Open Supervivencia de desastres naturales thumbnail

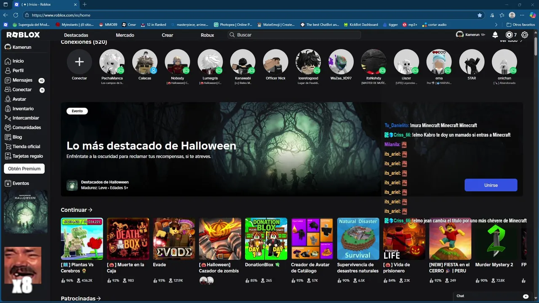358,239
